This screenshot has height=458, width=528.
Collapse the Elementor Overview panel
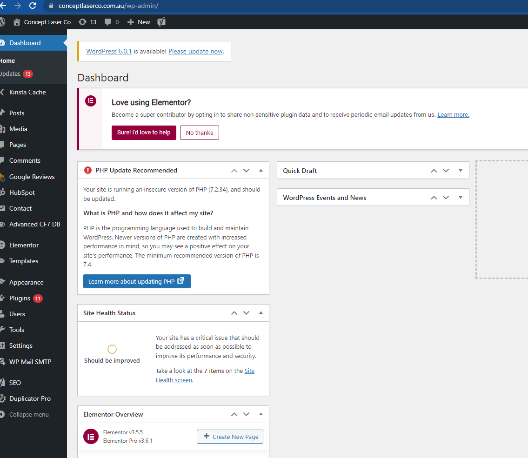(x=261, y=414)
